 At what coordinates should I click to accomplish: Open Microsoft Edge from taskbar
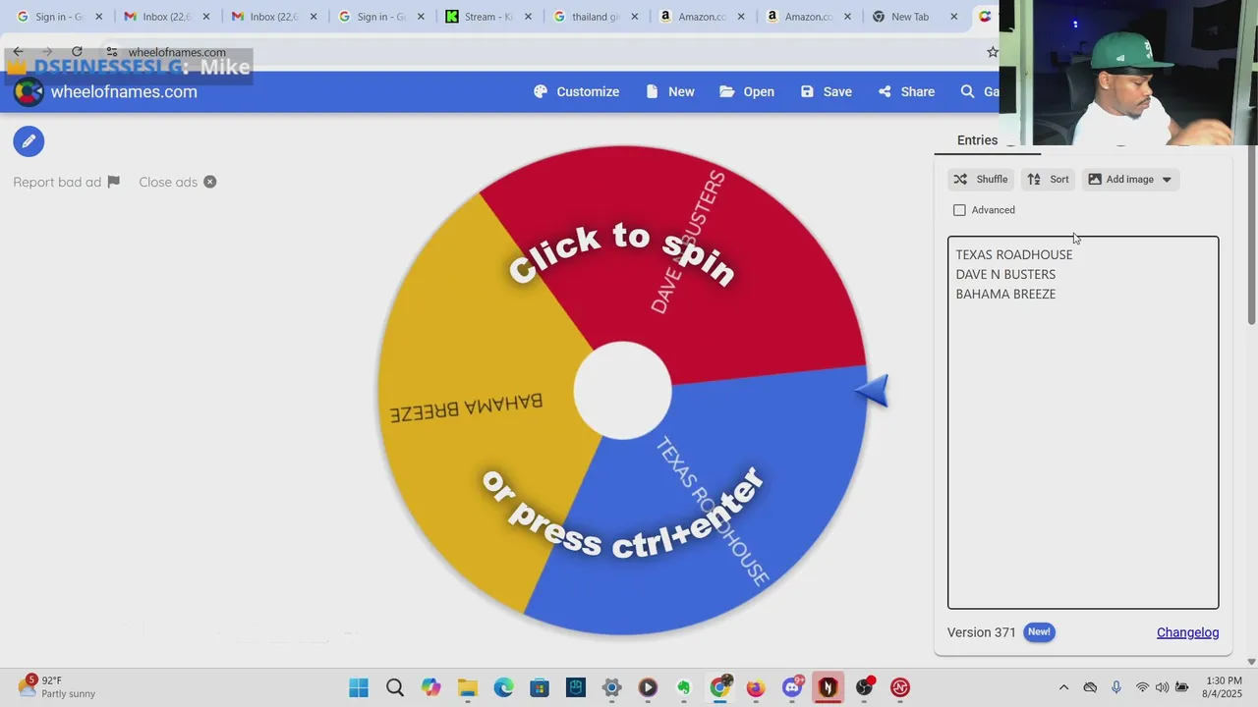503,687
